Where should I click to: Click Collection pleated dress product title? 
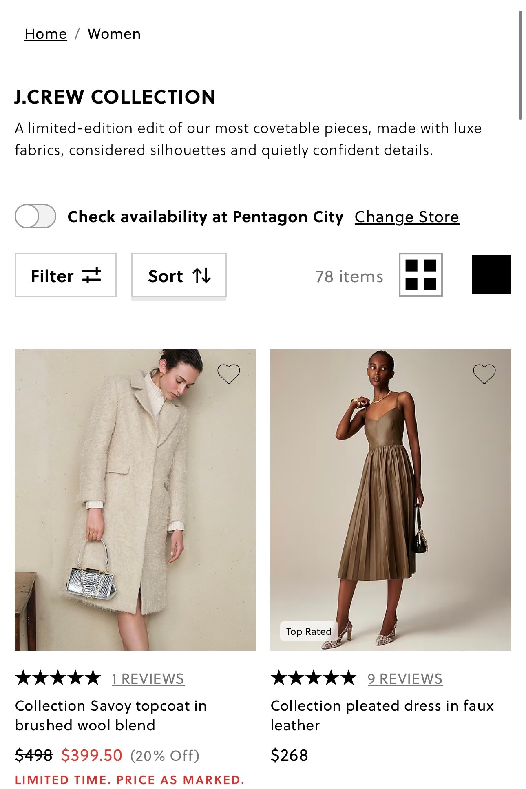[382, 715]
